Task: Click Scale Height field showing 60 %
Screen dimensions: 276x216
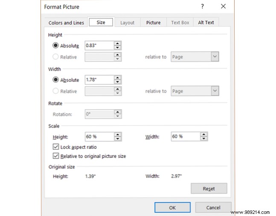Action: coord(100,137)
